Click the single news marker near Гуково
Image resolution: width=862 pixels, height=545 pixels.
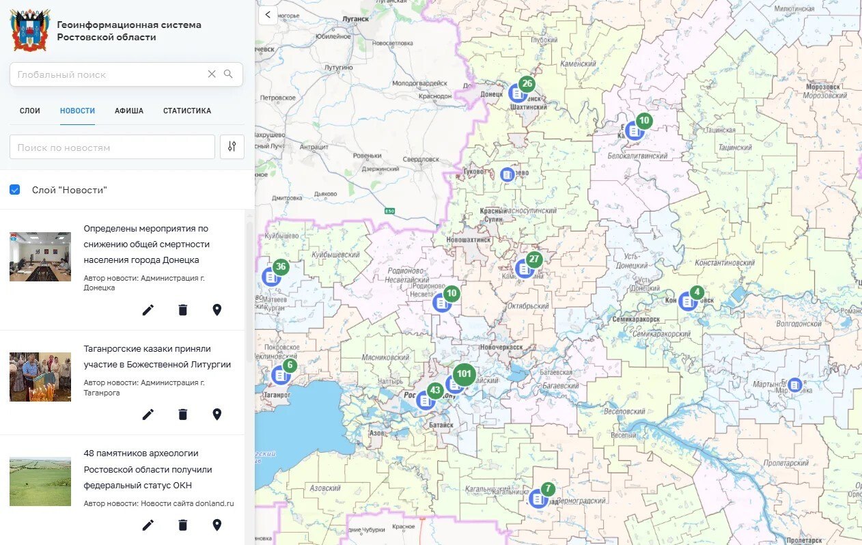tap(507, 175)
